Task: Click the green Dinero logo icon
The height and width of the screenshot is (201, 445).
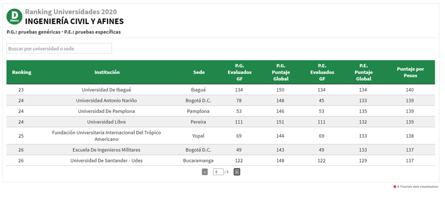Action: point(14,17)
